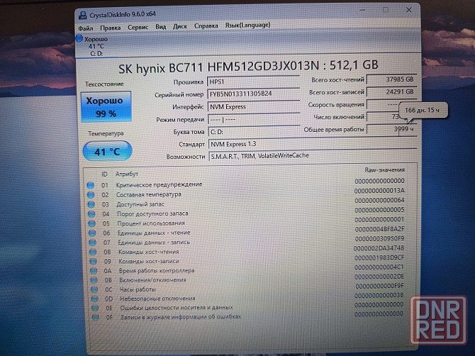This screenshot has width=475, height=356.
Task: Open the Язык(Language) menu
Action: pos(247,25)
